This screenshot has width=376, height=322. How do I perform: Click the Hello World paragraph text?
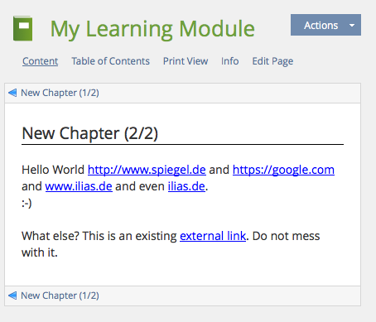coord(53,170)
